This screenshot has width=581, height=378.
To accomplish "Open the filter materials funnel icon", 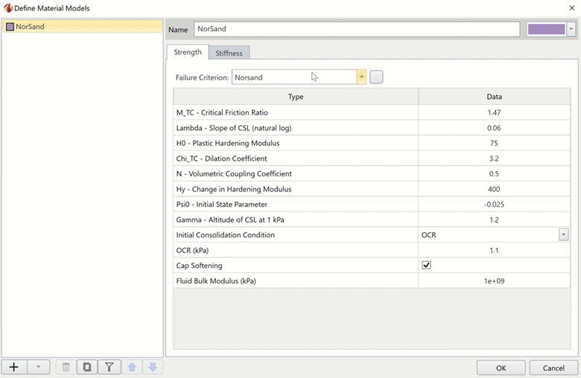I will [109, 367].
